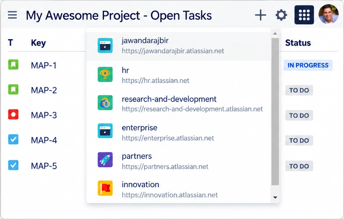Click the My Awesome Project title
The height and width of the screenshot is (219, 344).
(x=119, y=15)
